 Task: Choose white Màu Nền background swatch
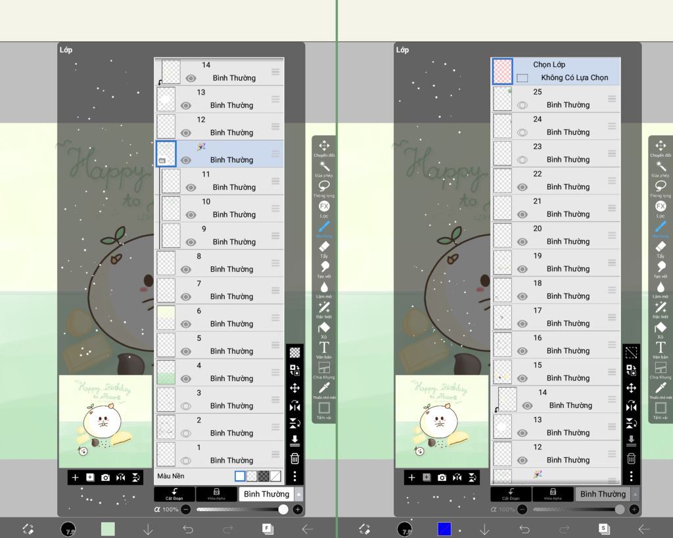[x=240, y=476]
